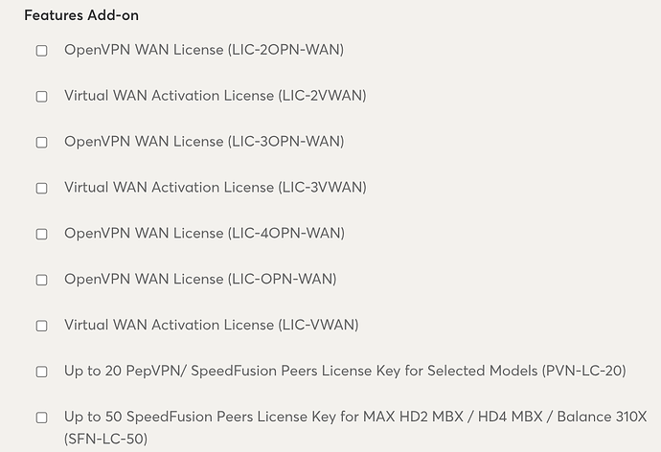Enable the LIC-2VWAN Virtual WAN checkbox
The image size is (661, 452).
[x=42, y=97]
